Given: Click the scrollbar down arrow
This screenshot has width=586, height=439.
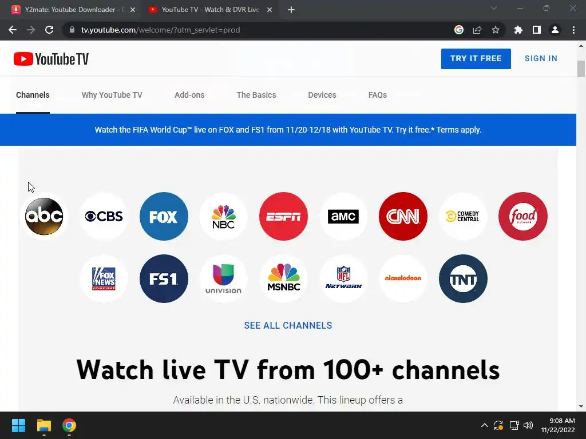Looking at the screenshot, I should (581, 406).
